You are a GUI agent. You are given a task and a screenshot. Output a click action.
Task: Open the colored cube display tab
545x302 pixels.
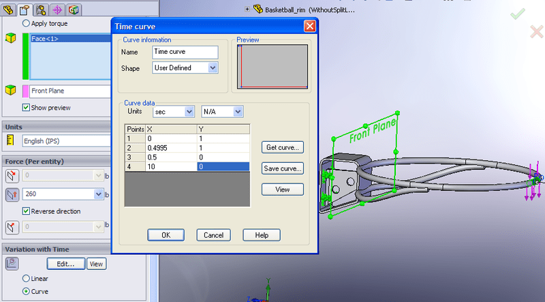click(x=73, y=9)
